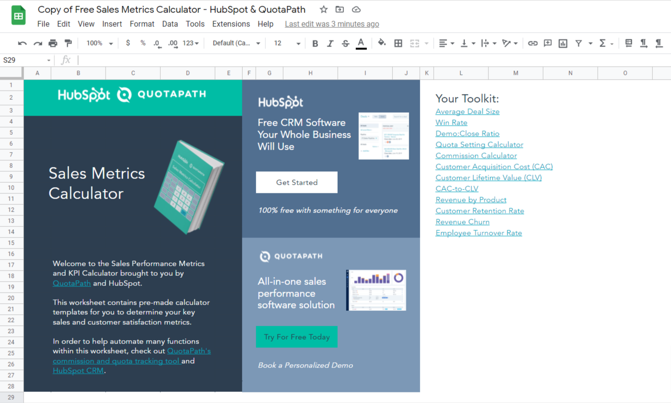671x403 pixels.
Task: Open Last edit was 3 minutes ago
Action: (332, 24)
